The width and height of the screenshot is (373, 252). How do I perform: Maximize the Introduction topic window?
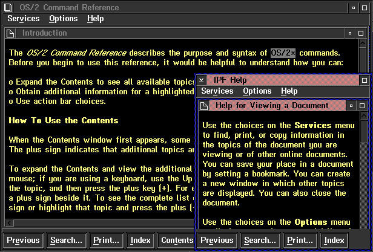pyautogui.click(x=361, y=33)
